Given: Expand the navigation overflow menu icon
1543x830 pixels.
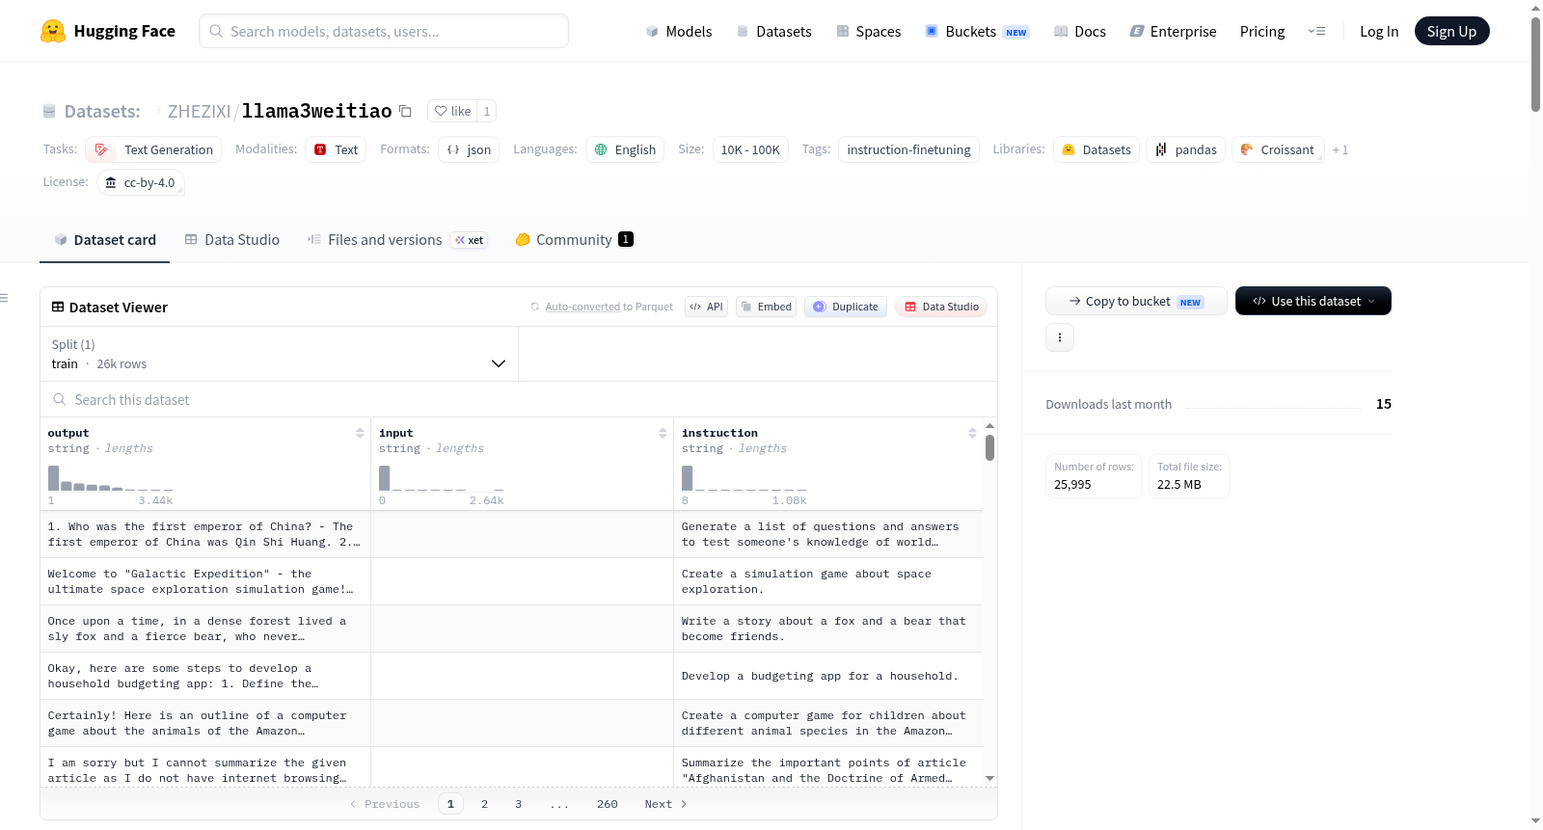Looking at the screenshot, I should pos(1316,31).
